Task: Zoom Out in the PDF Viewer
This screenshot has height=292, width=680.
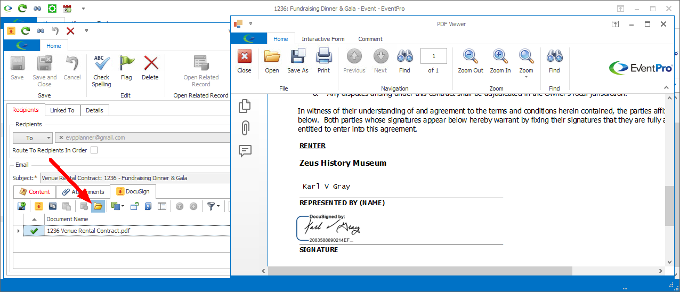Action: [x=471, y=61]
